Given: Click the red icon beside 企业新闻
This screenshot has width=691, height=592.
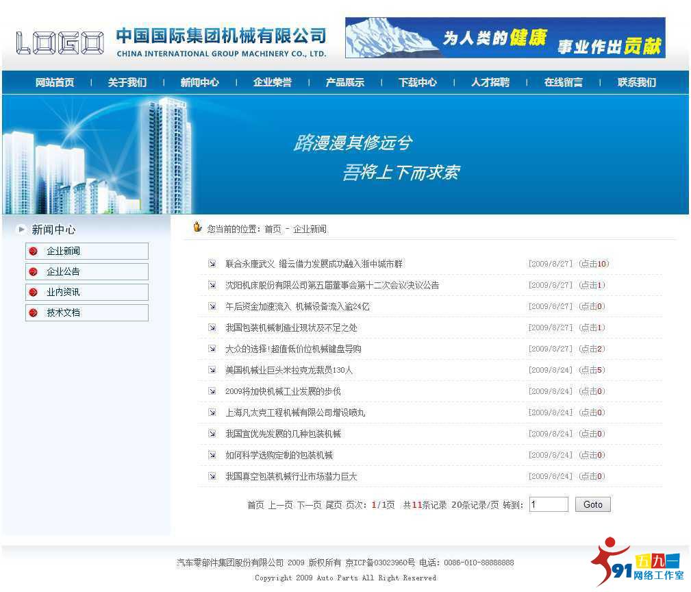Looking at the screenshot, I should 33,251.
